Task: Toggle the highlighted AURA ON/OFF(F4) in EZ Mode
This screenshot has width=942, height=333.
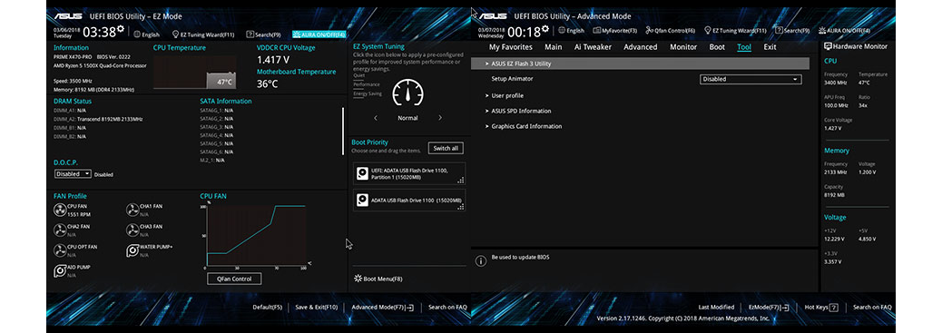Action: [319, 34]
